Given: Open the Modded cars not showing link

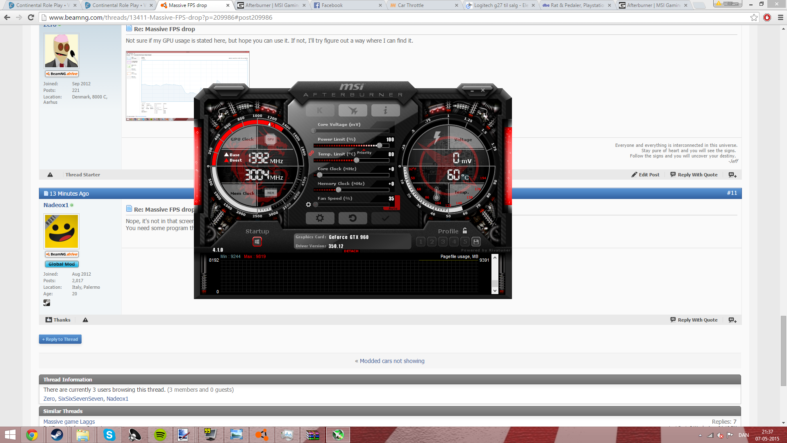Looking at the screenshot, I should 392,361.
